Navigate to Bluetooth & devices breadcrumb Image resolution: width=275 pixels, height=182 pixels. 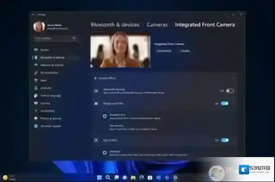[x=115, y=25]
